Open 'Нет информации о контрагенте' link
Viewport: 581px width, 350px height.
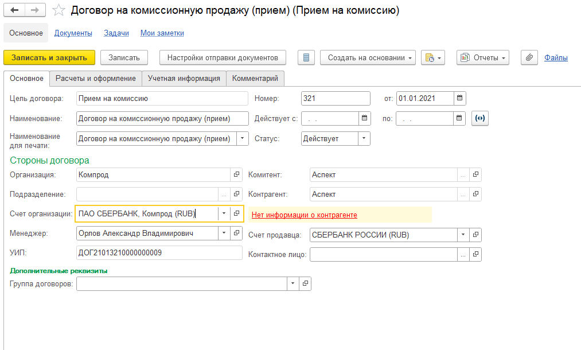pos(304,215)
